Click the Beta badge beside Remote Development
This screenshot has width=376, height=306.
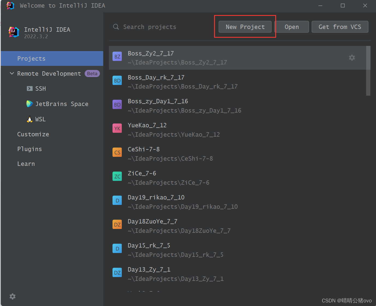pos(92,73)
